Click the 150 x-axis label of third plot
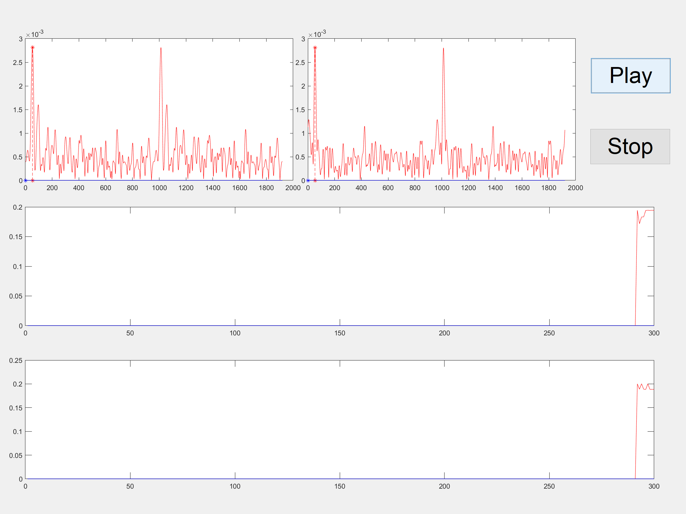Image resolution: width=686 pixels, height=514 pixels. click(339, 333)
